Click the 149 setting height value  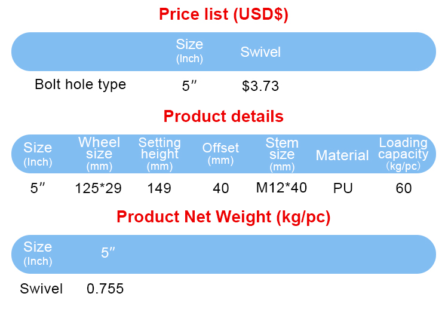(159, 188)
